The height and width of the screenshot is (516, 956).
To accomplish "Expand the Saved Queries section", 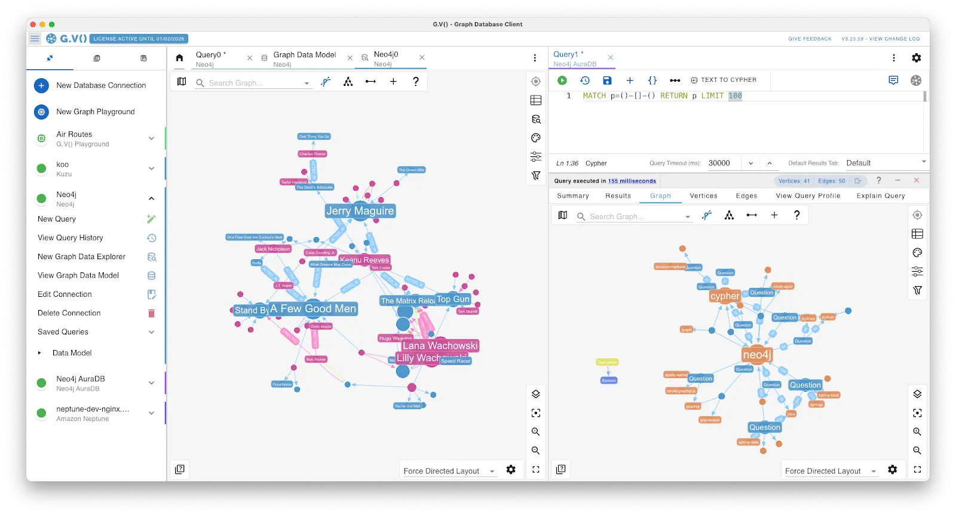I will pyautogui.click(x=151, y=332).
